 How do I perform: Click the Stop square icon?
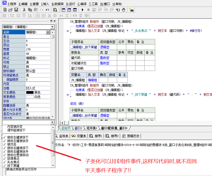click(89, 10)
